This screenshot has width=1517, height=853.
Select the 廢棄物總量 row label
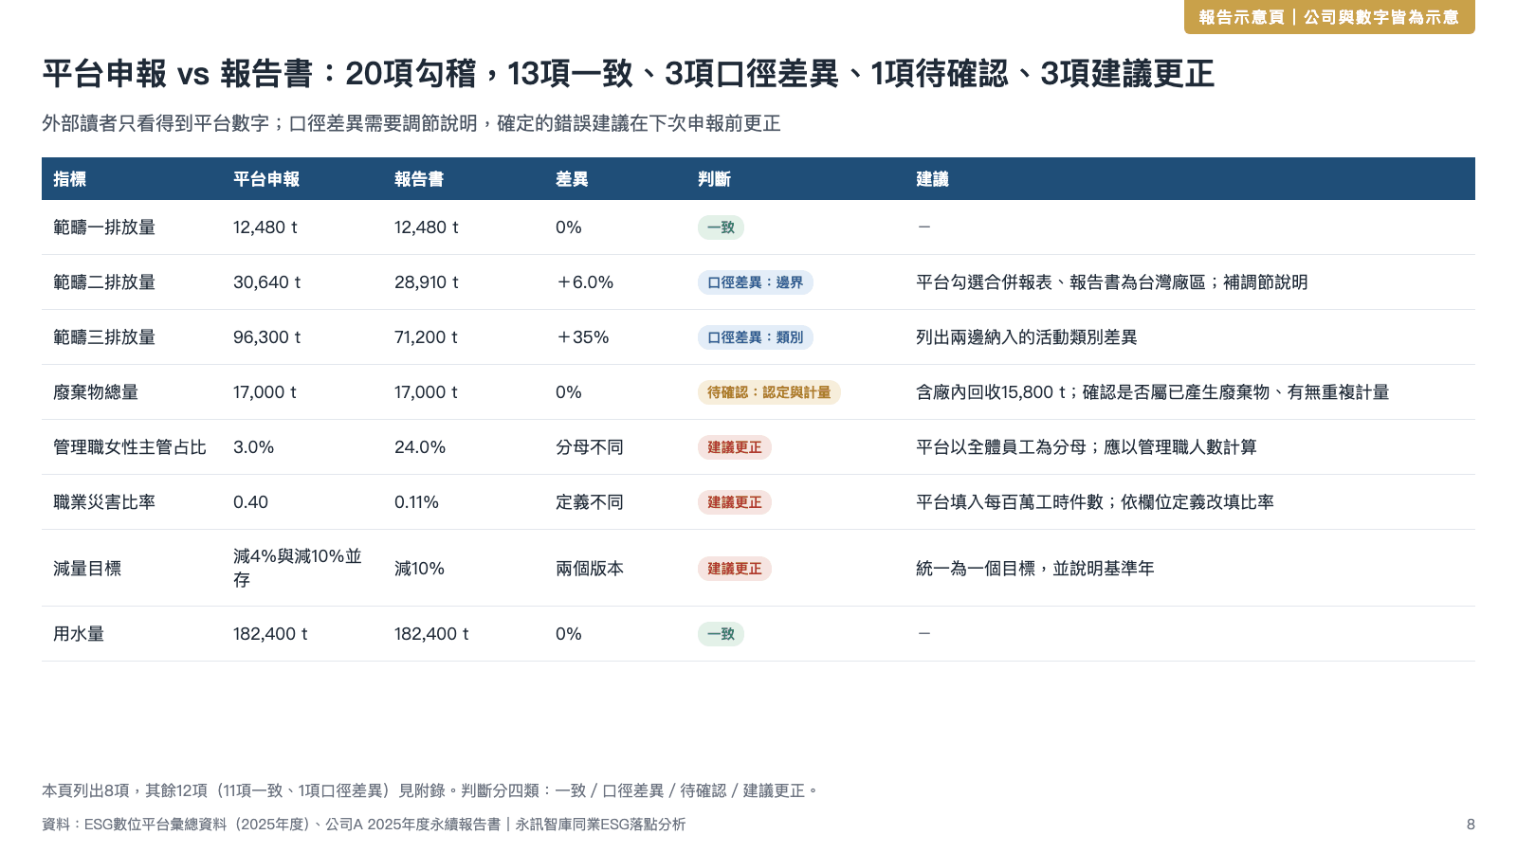click(x=96, y=392)
